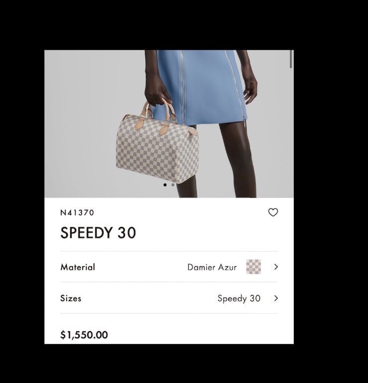Open the Damier Azur material value

click(x=212, y=267)
